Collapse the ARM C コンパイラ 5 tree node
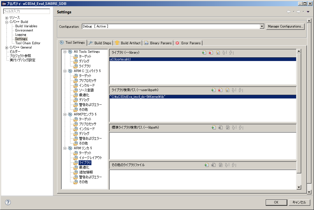 65,71
